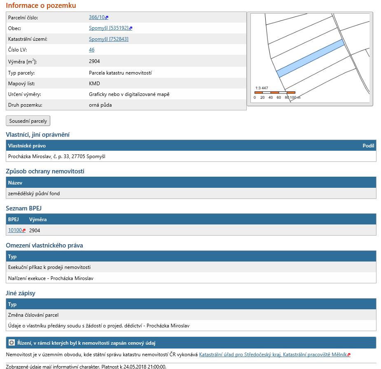Click Typ parcely value Parcela katastru nemovitostí
Image resolution: width=381 pixels, height=369 pixels.
coord(120,73)
